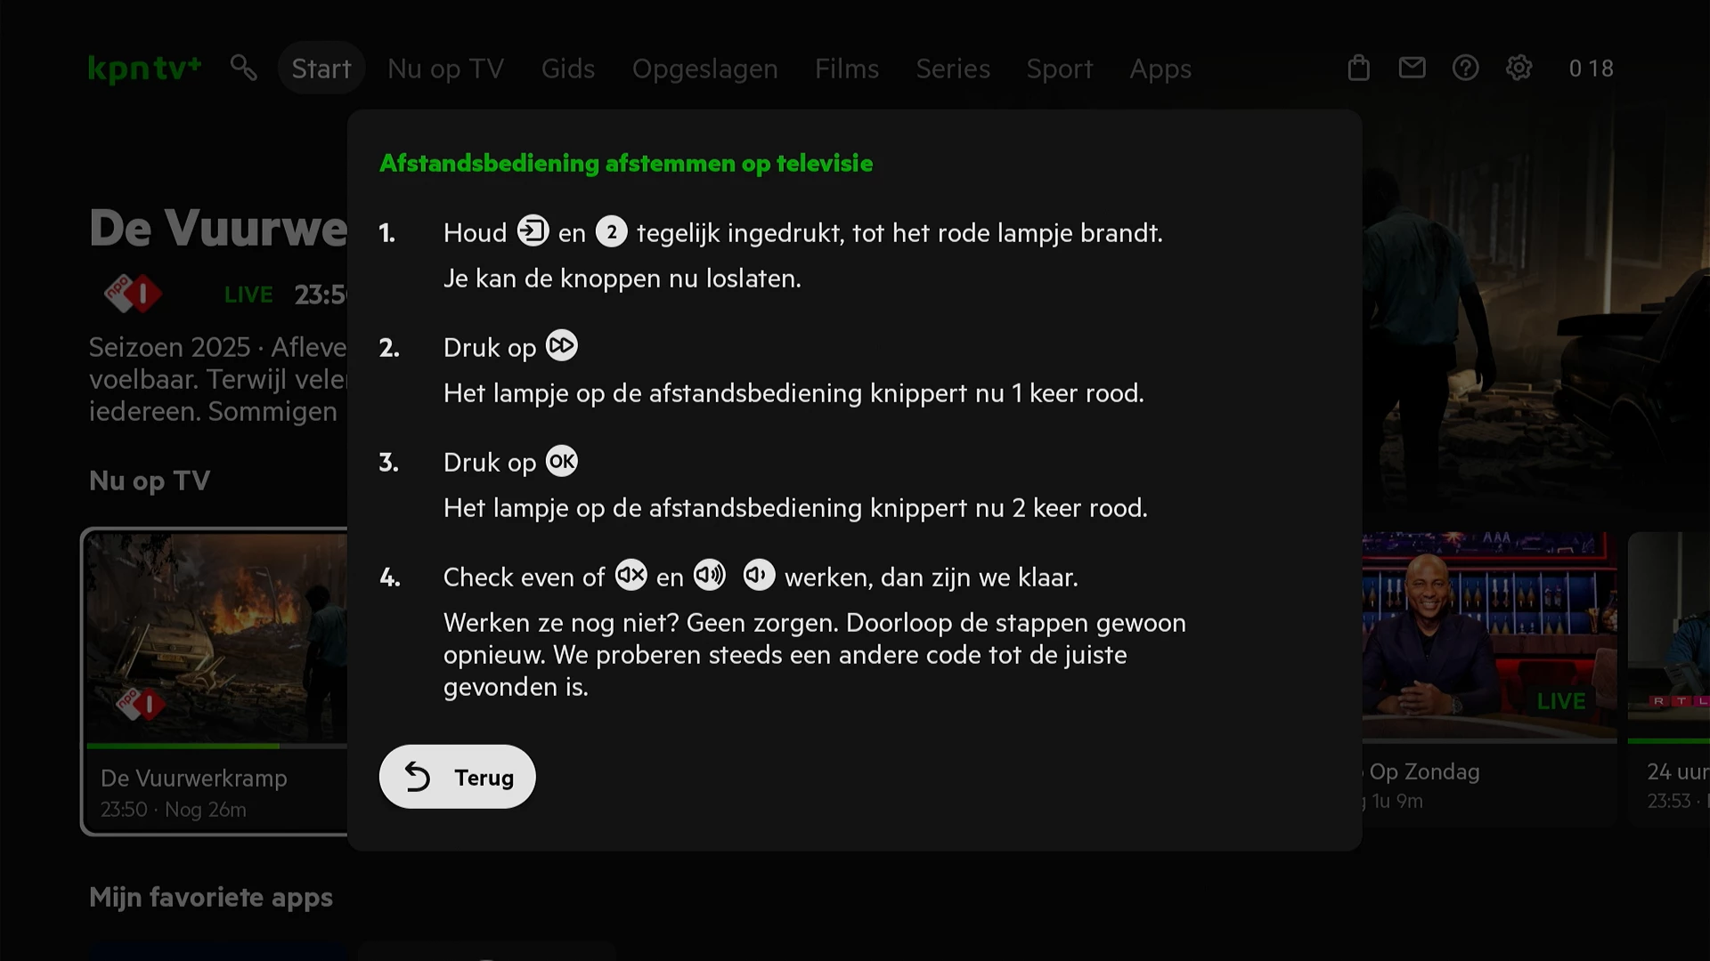Viewport: 1710px width, 961px height.
Task: Navigate to Series tab
Action: (x=952, y=69)
